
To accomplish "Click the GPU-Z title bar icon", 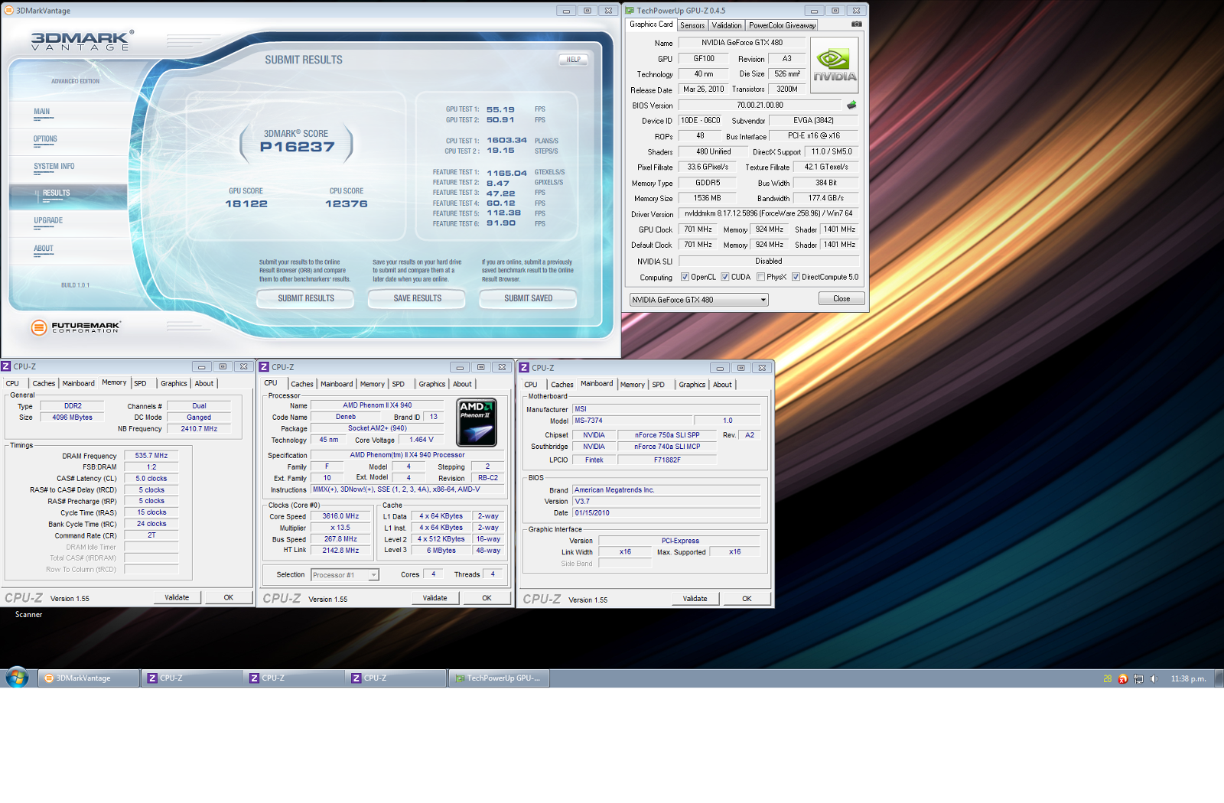I will pos(630,11).
